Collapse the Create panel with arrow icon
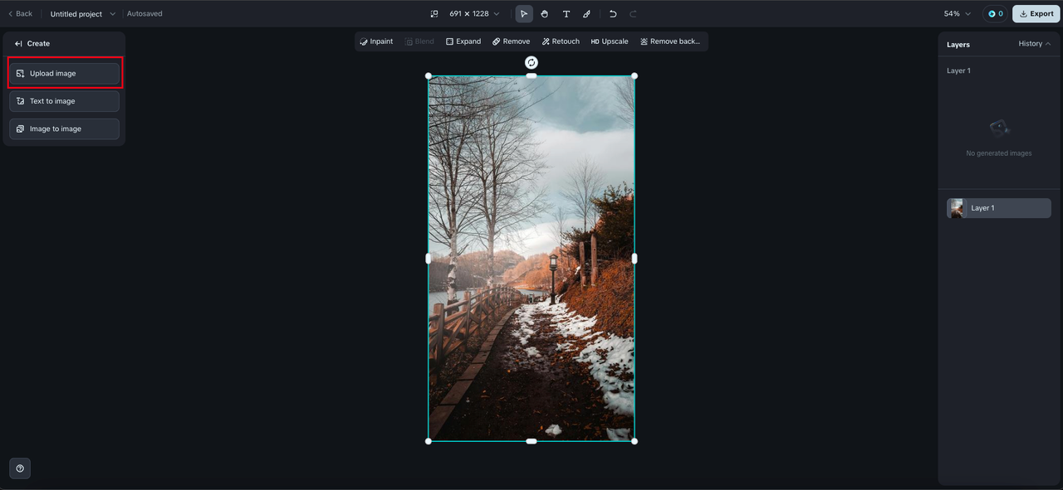Screen dimensions: 1063x490 point(18,44)
